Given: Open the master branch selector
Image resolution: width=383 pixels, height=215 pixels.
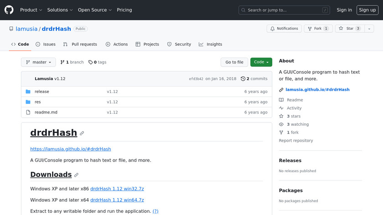Looking at the screenshot, I should coord(38,62).
